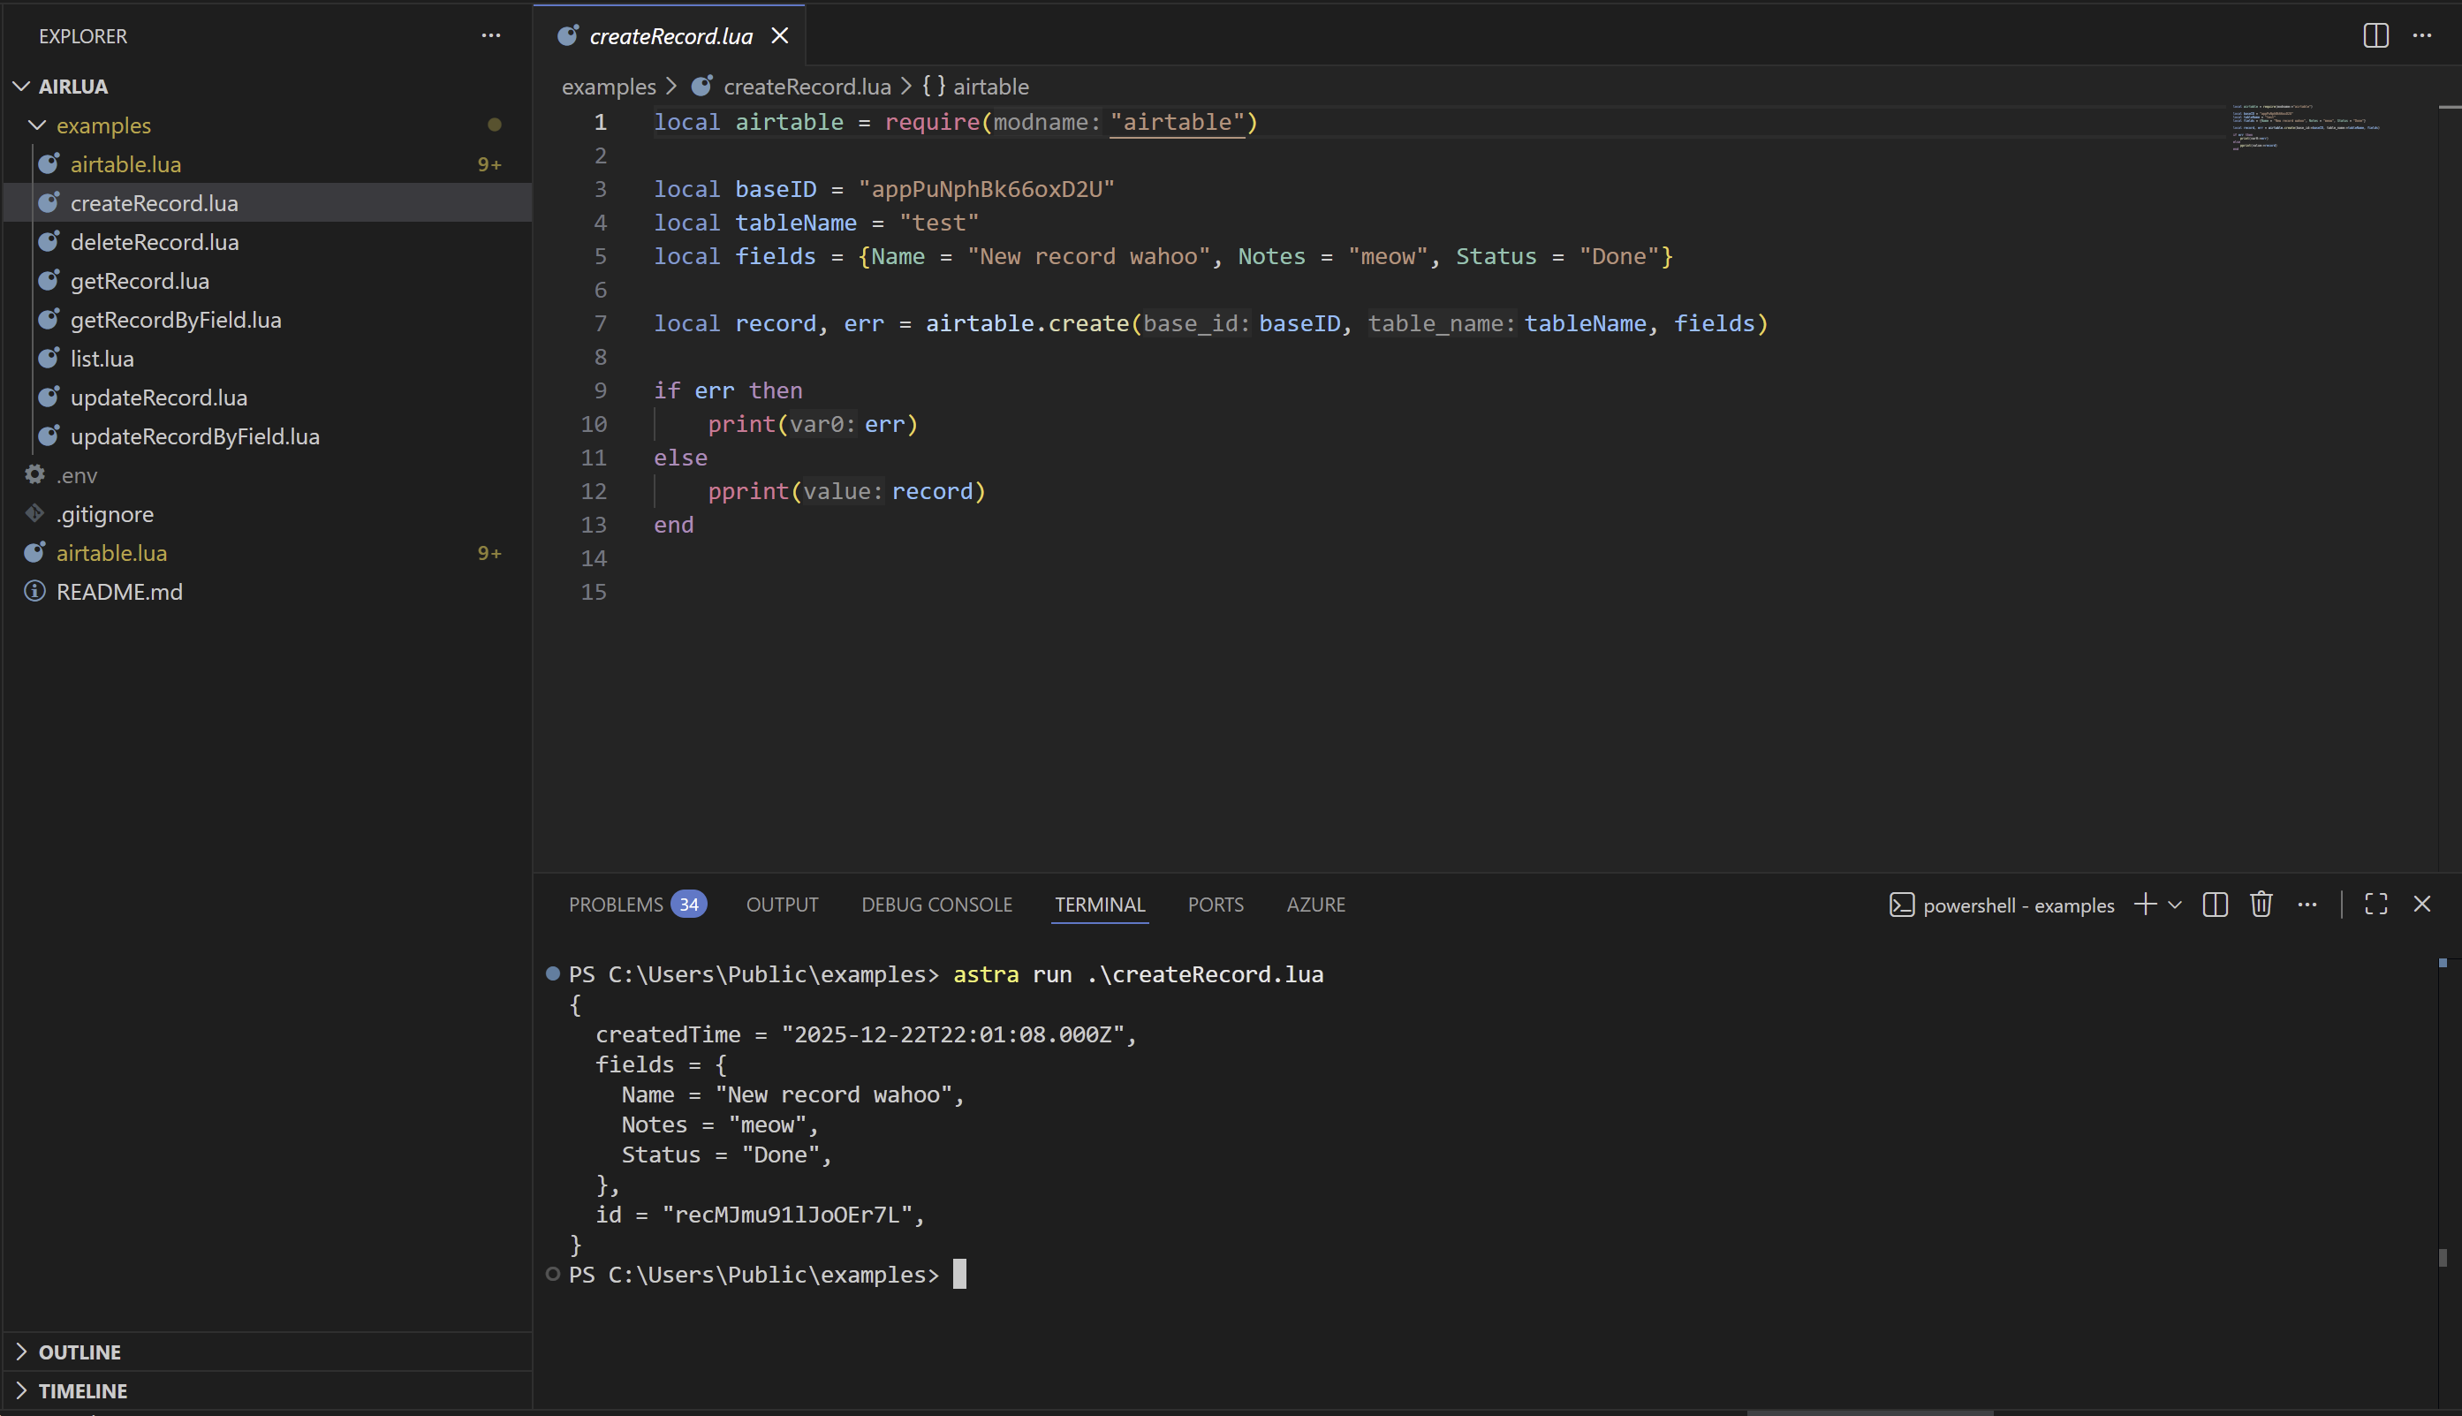Maximize the panel size

tap(2375, 905)
